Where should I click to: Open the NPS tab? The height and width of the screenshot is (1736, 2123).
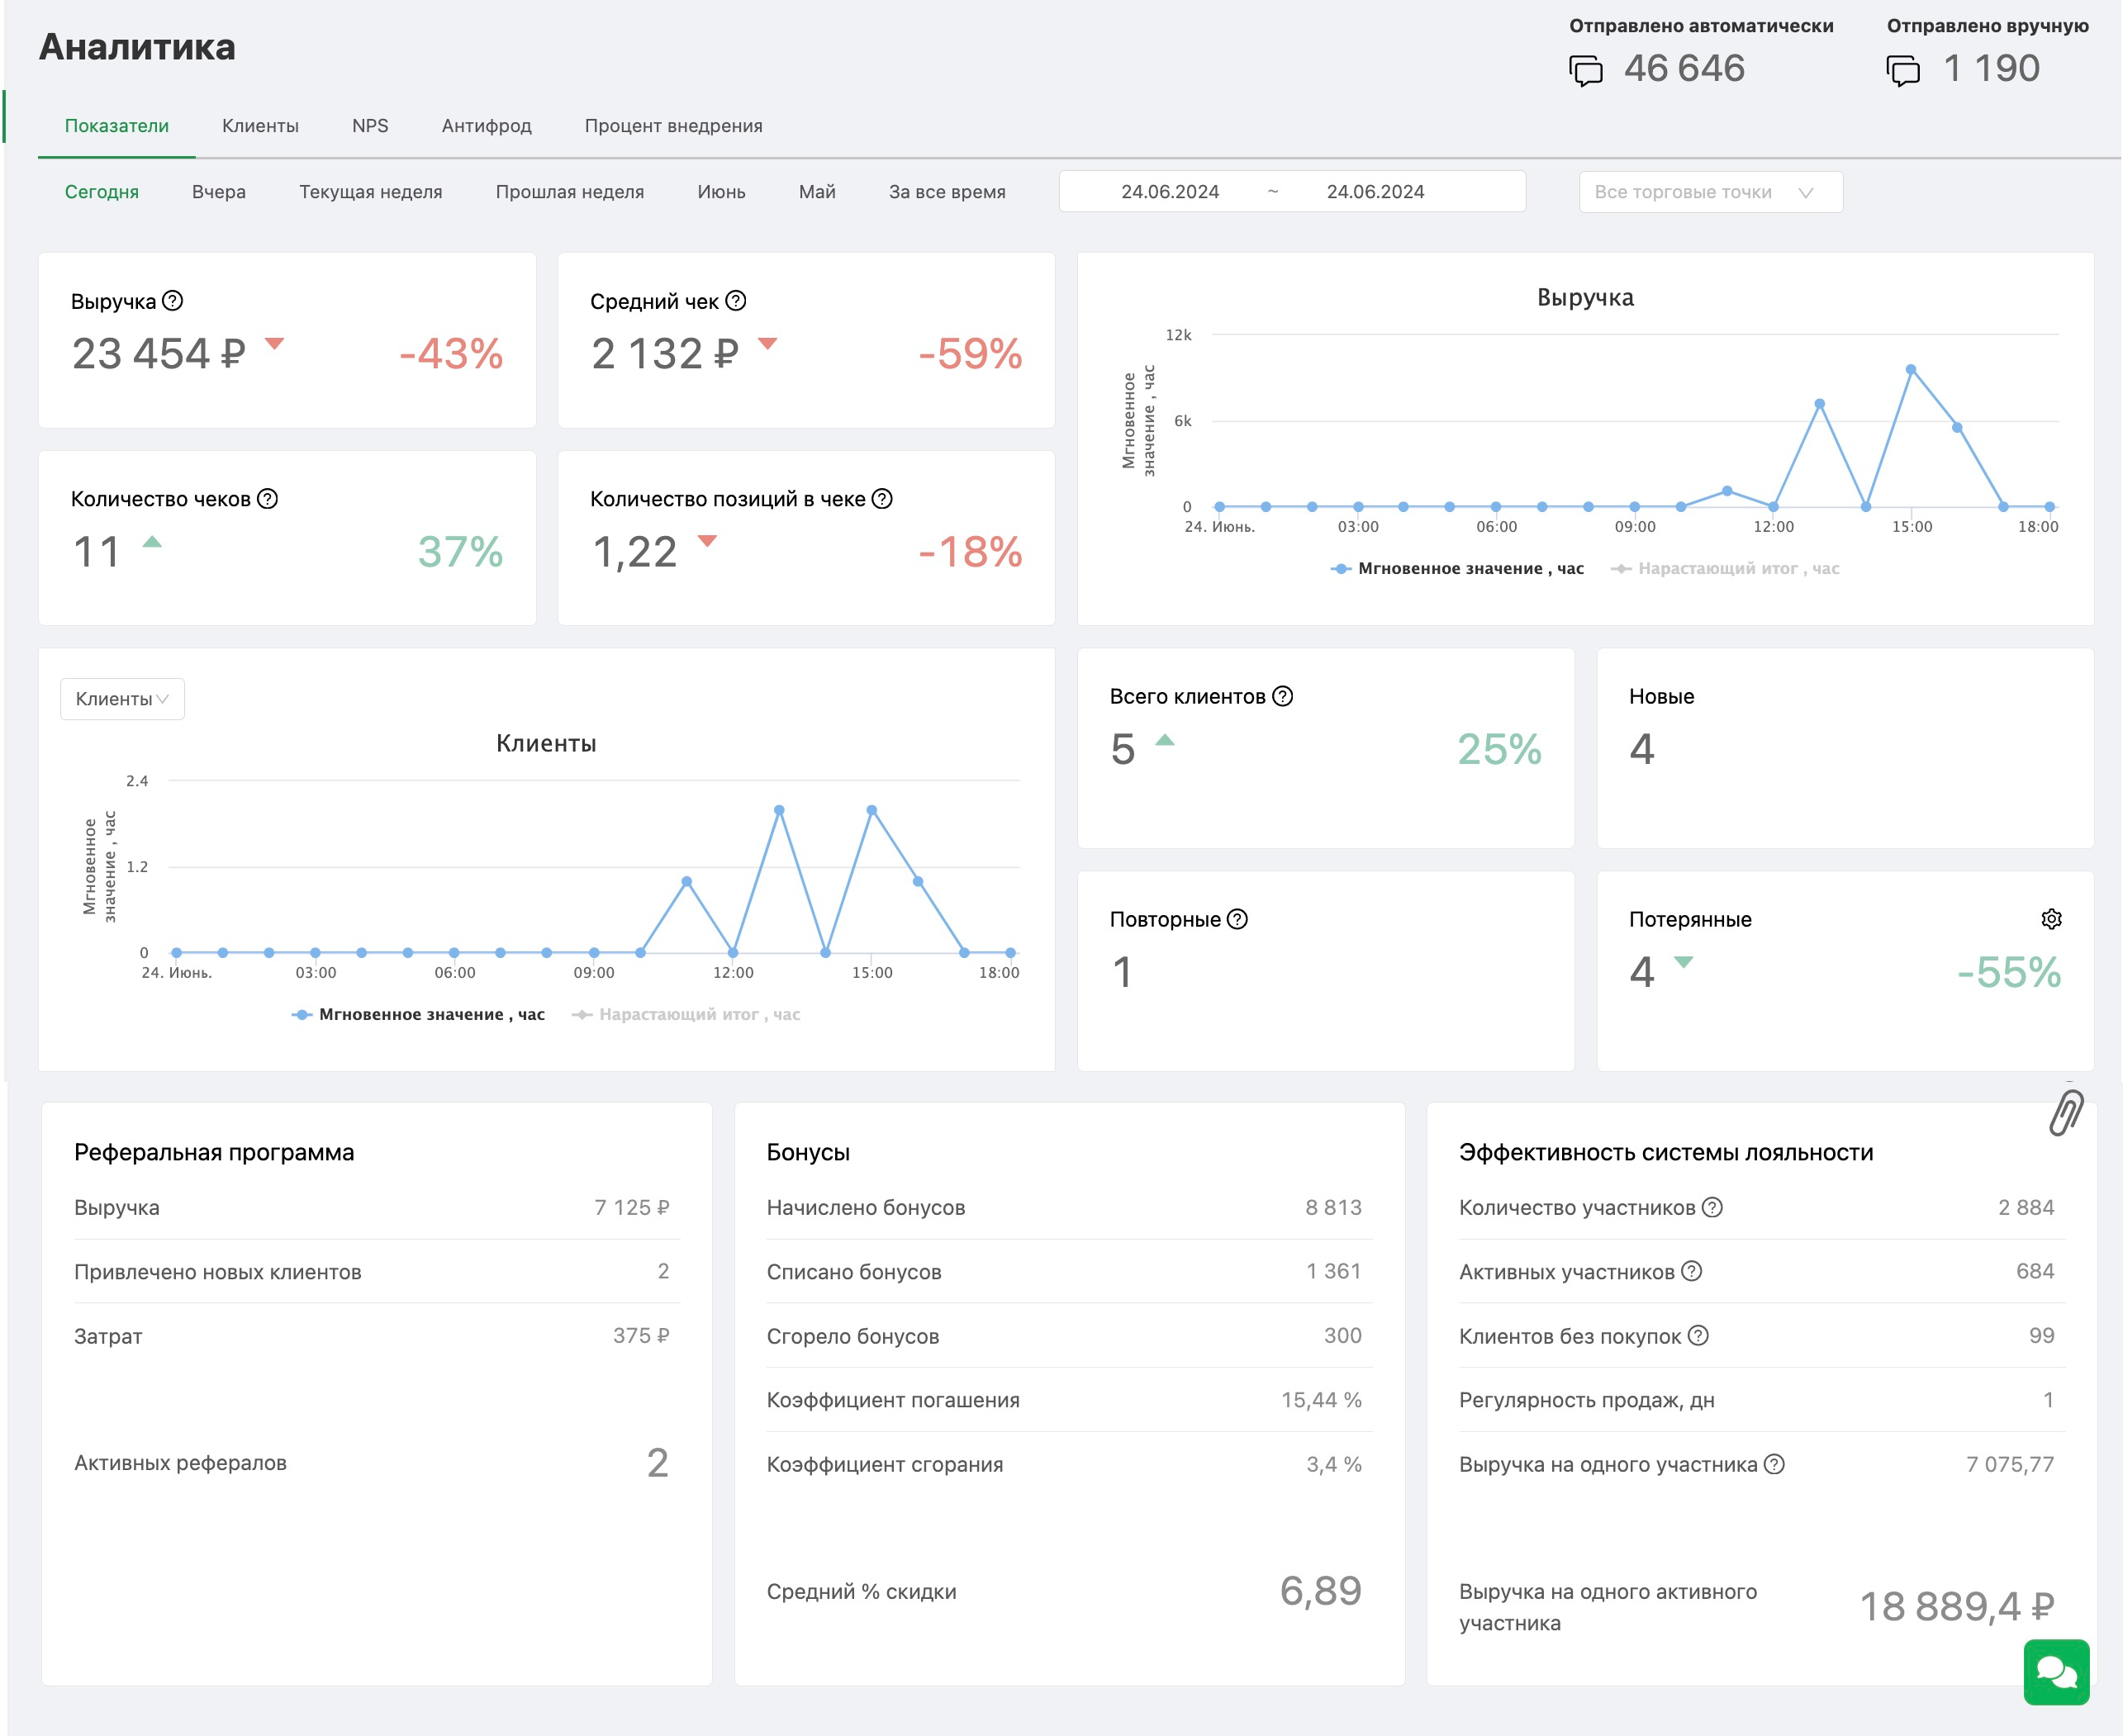tap(370, 126)
